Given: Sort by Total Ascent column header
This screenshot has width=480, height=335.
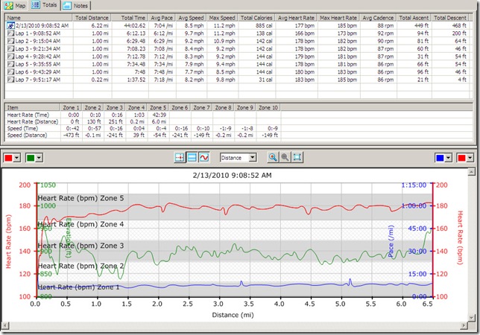Looking at the screenshot, I should click(414, 18).
